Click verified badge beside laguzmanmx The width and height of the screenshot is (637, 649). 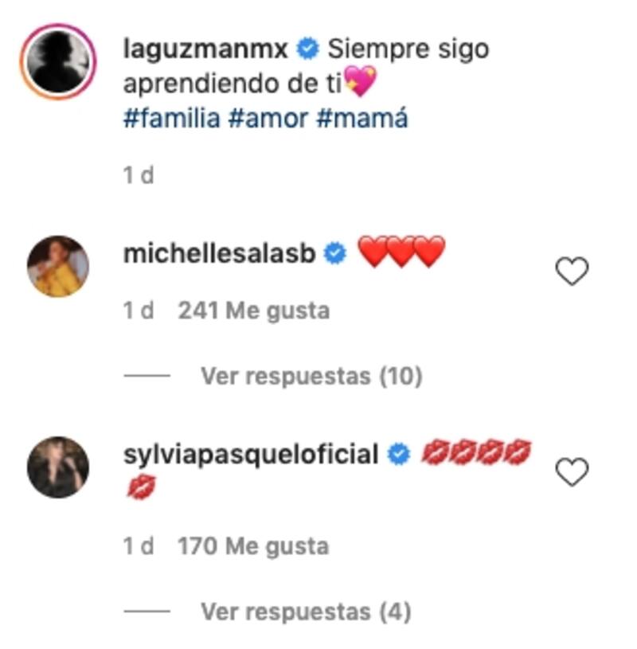tap(307, 50)
